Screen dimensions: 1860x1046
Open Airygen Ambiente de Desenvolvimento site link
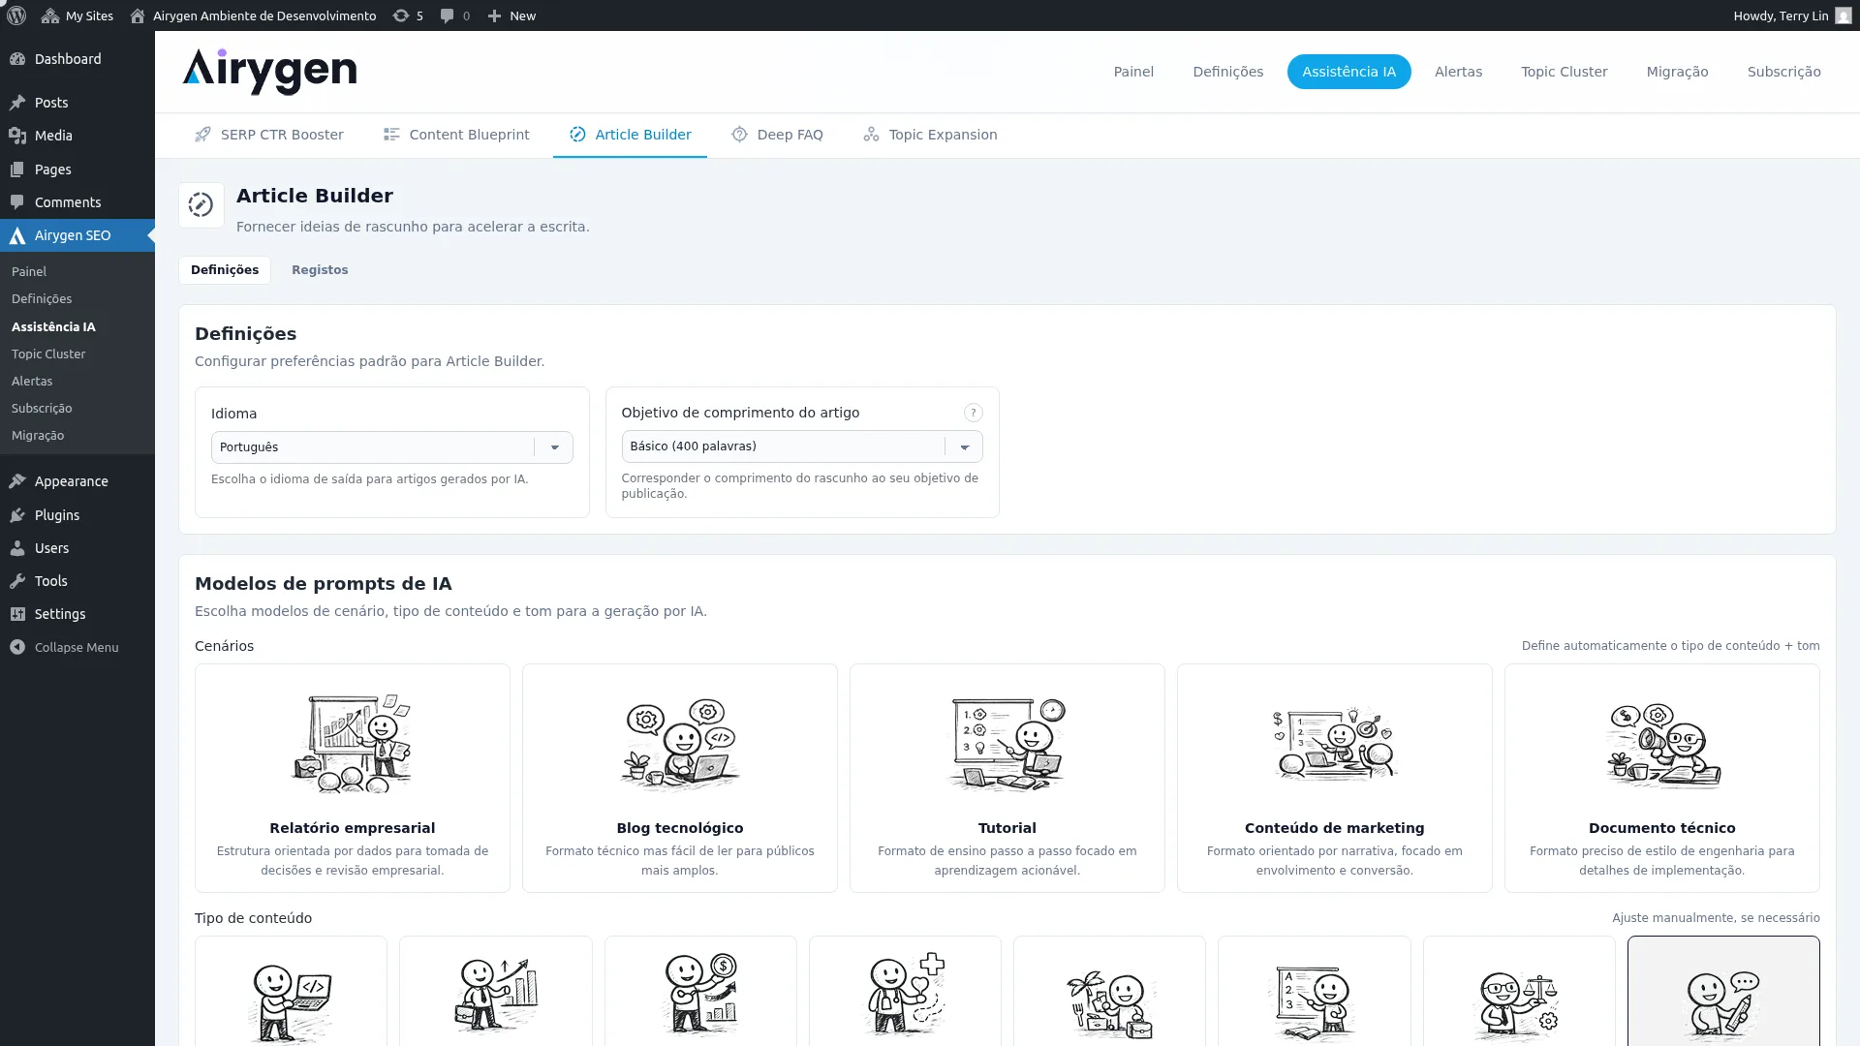(253, 15)
